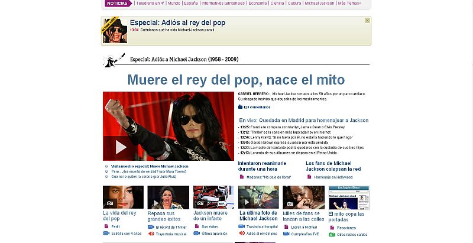Open the Repasa sus grandes éxitos title
Screen dimensions: 473x243
click(x=164, y=216)
